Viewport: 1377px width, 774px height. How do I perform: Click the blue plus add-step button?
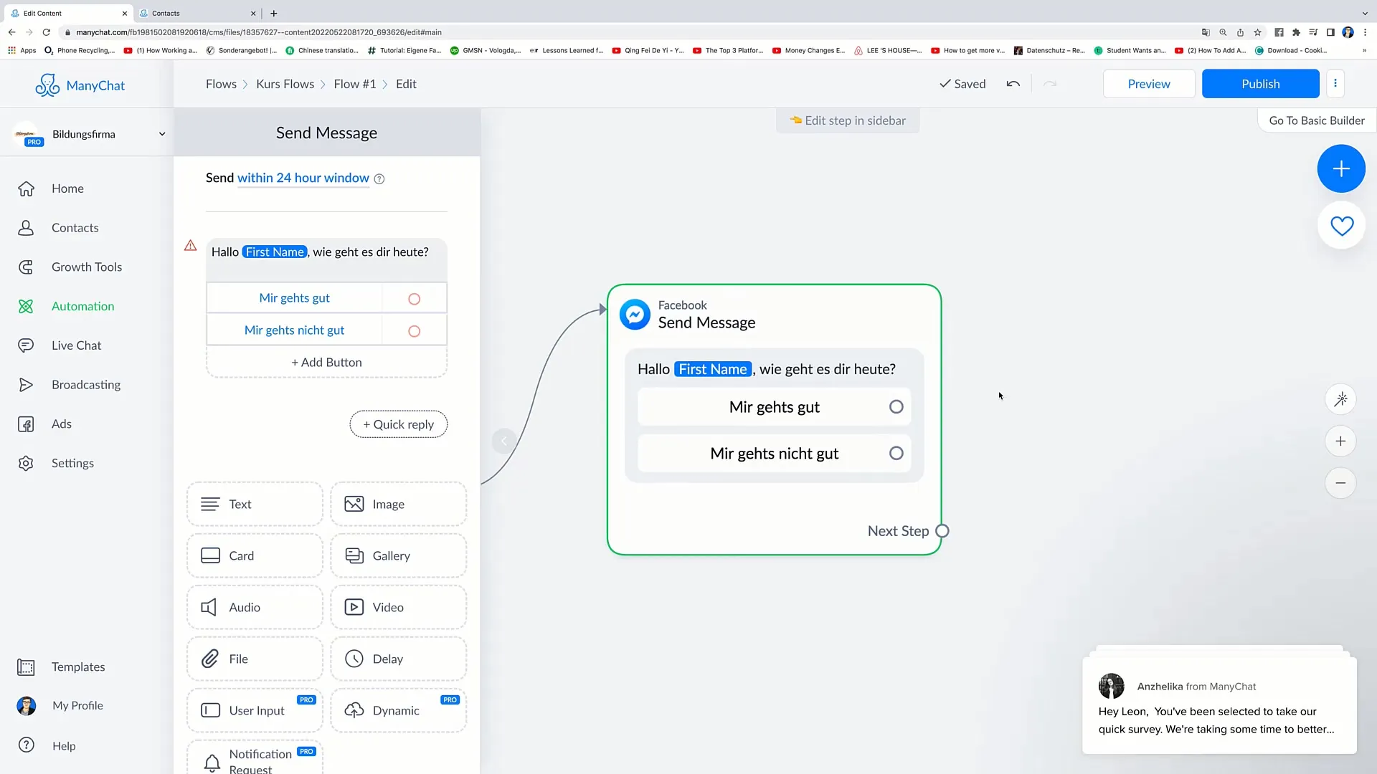(x=1340, y=168)
